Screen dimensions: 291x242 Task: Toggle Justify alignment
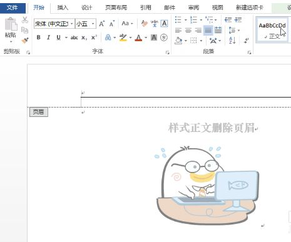208,31
